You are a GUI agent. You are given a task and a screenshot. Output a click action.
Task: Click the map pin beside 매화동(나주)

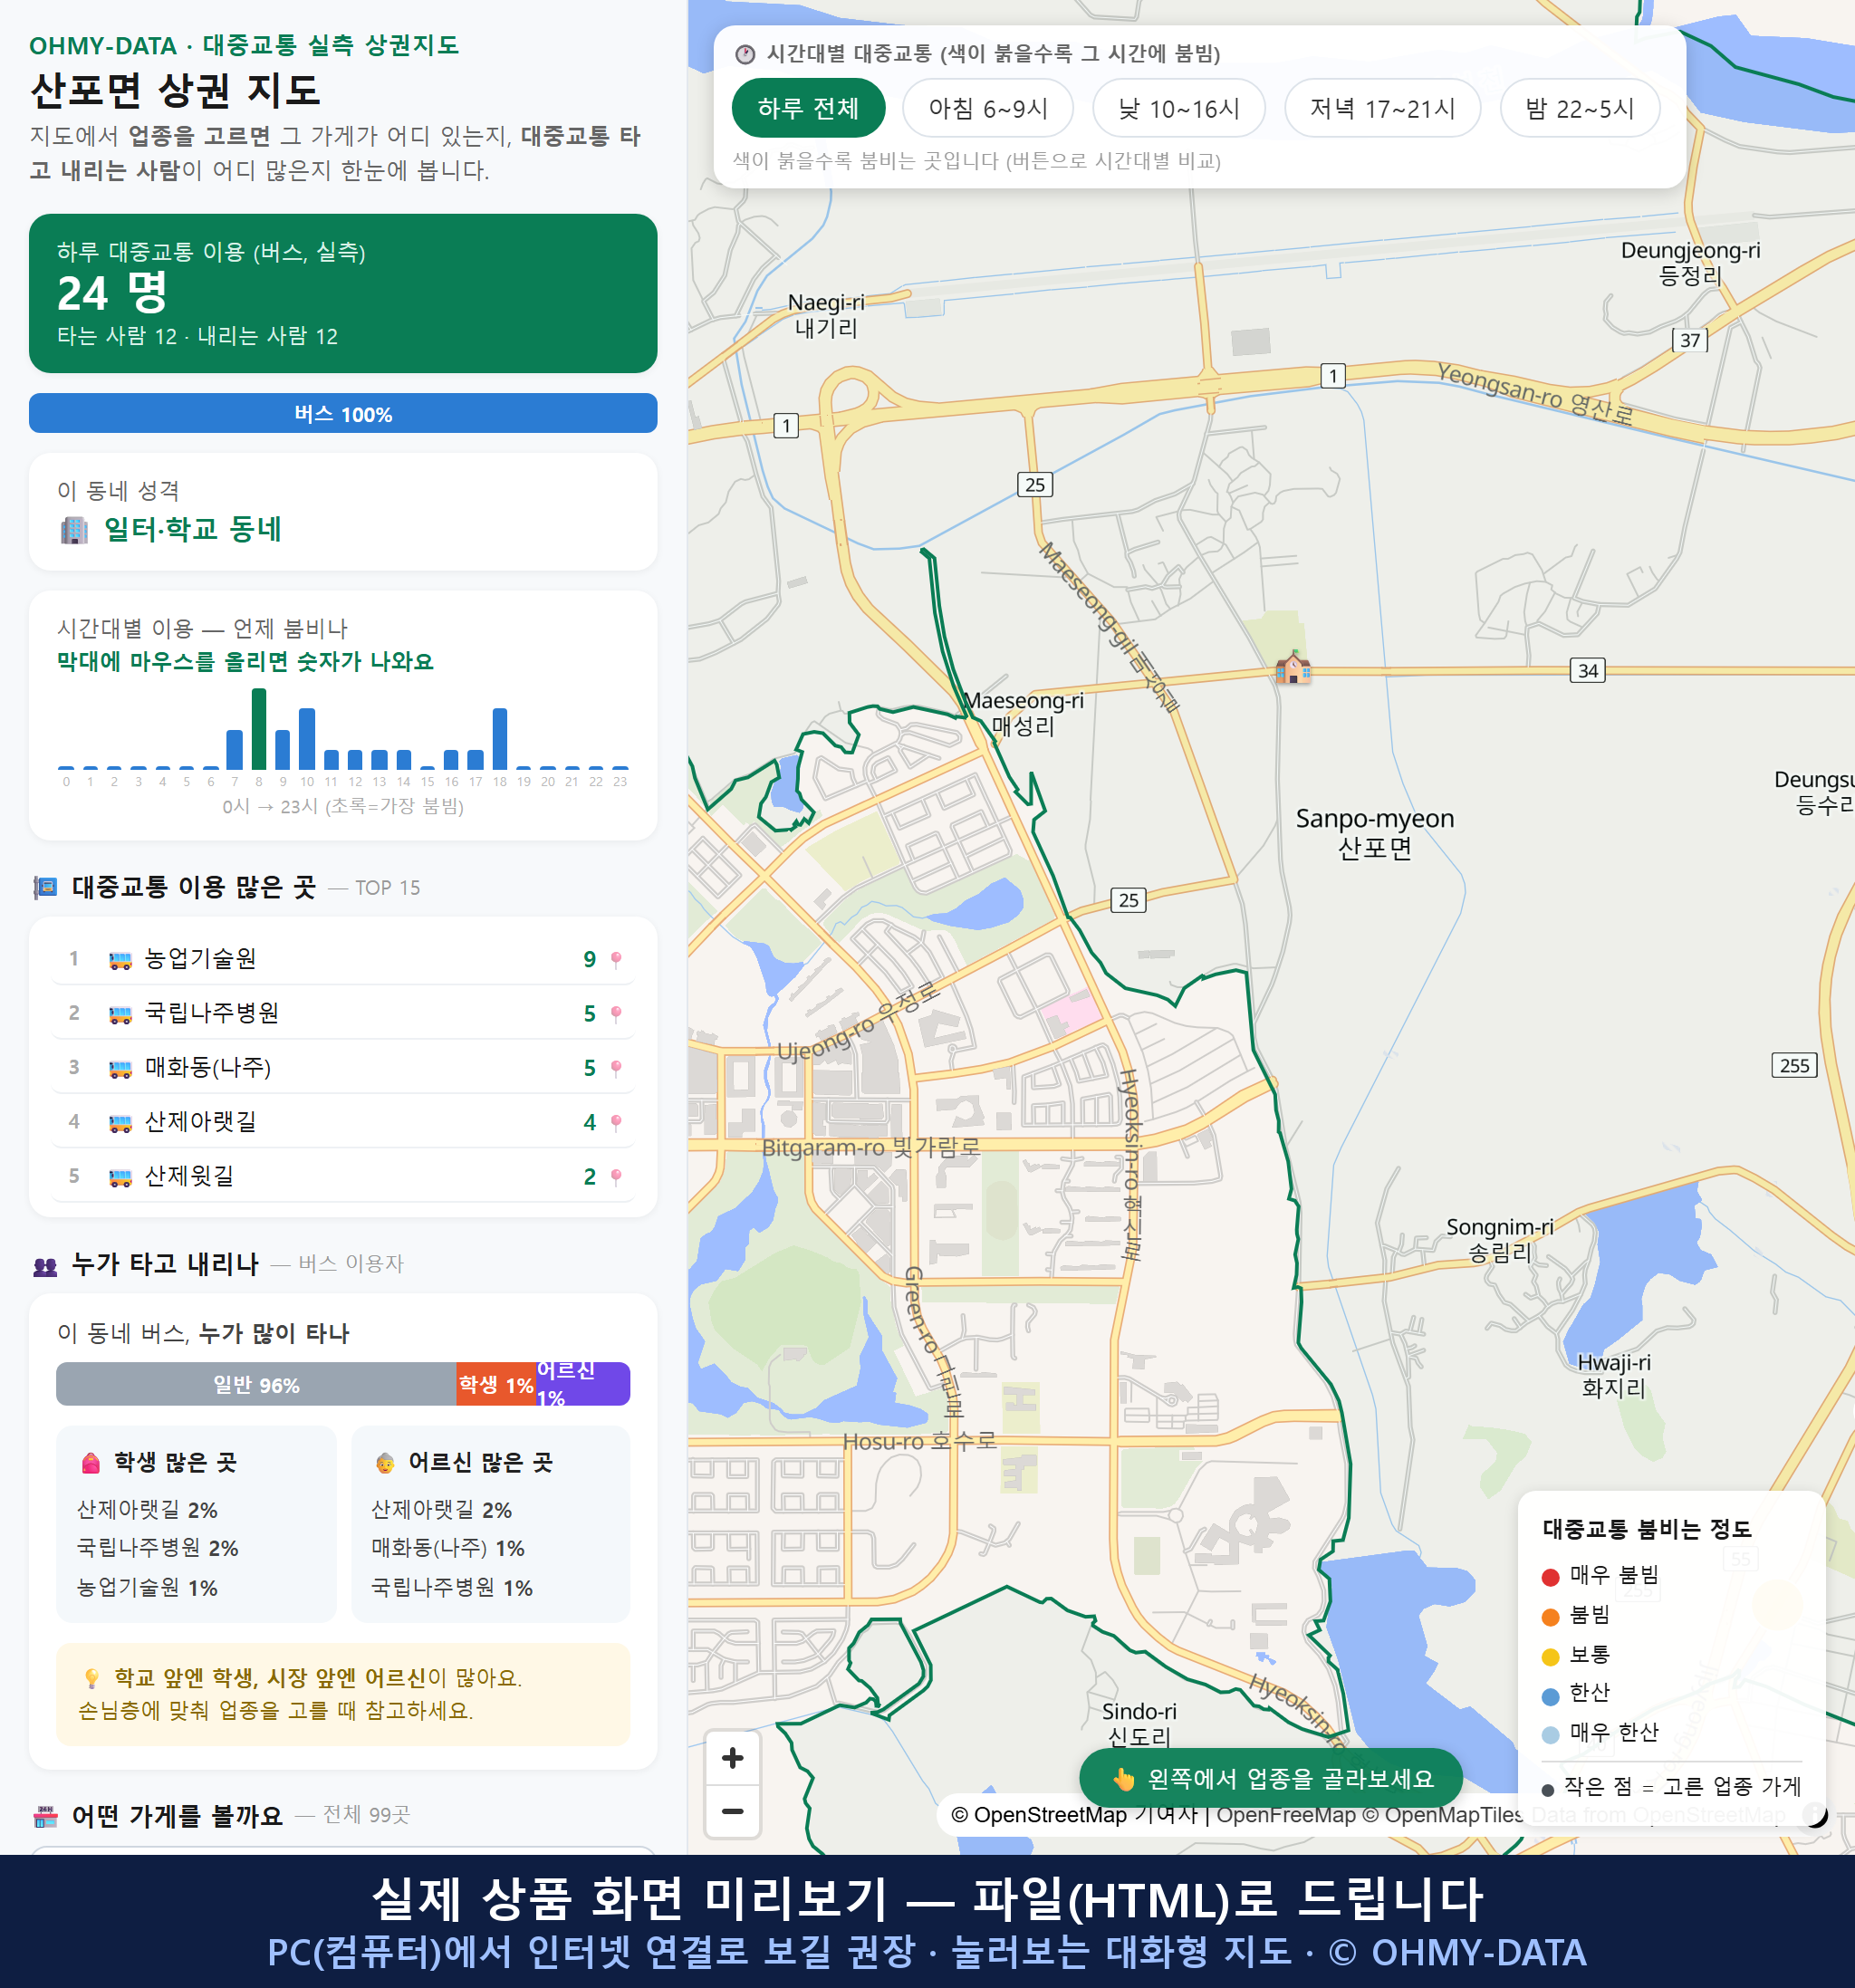click(616, 1067)
